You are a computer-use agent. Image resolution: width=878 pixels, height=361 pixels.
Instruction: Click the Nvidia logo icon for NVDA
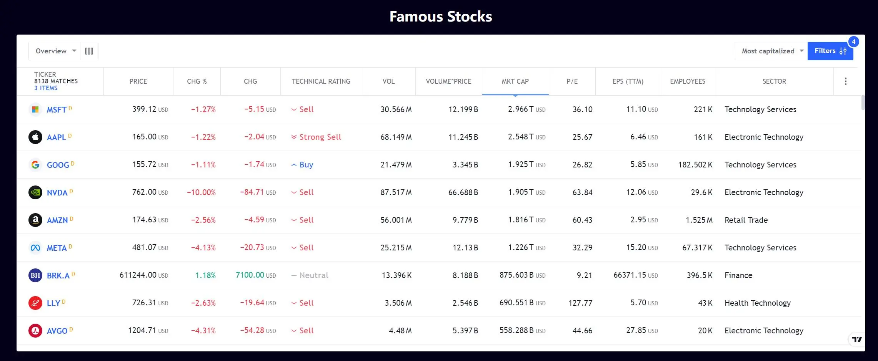[35, 192]
